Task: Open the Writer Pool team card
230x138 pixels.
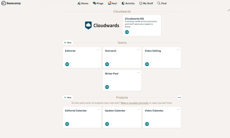Action: 122,80
